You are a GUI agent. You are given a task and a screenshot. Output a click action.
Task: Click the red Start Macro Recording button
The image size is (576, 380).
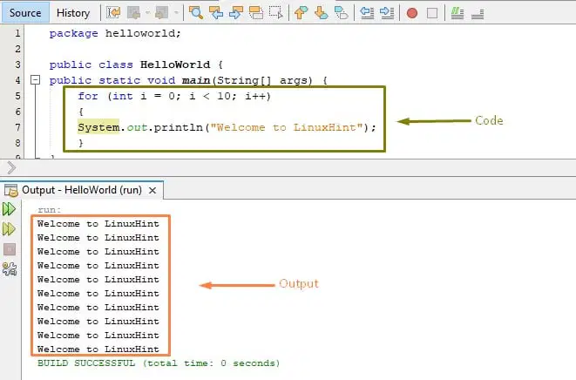(412, 13)
